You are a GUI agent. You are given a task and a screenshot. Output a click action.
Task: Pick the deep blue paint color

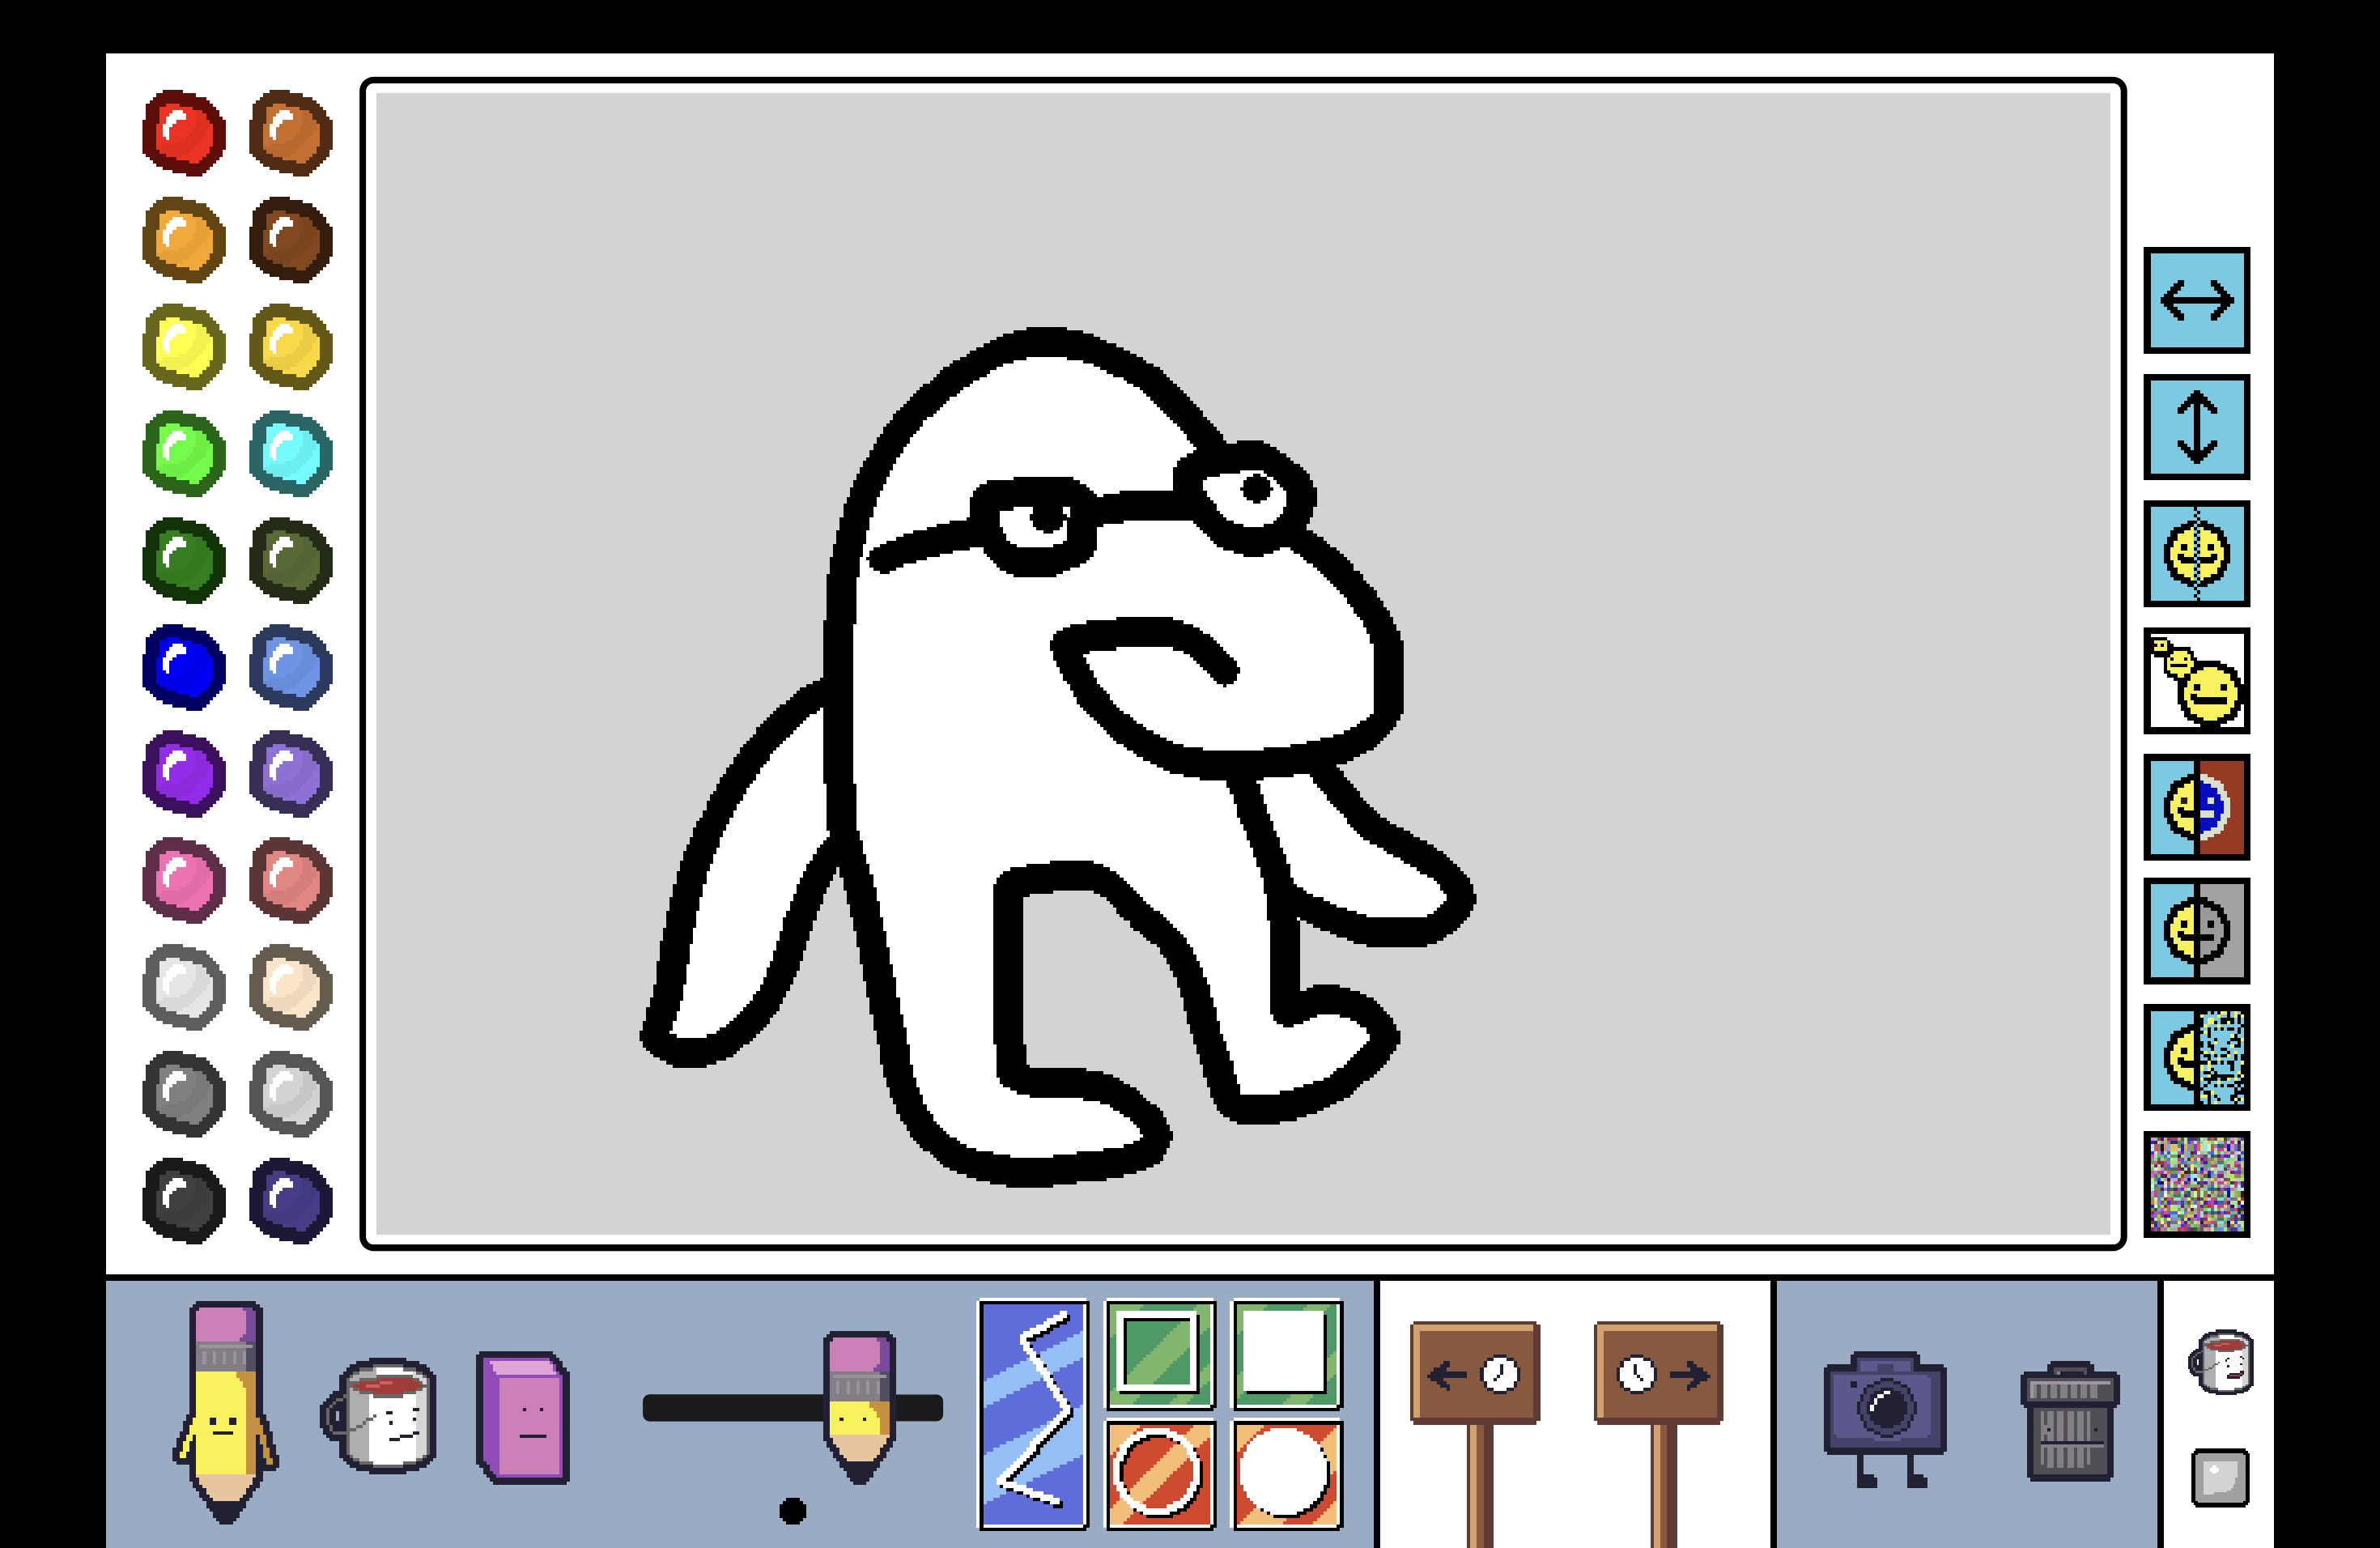pyautogui.click(x=184, y=667)
